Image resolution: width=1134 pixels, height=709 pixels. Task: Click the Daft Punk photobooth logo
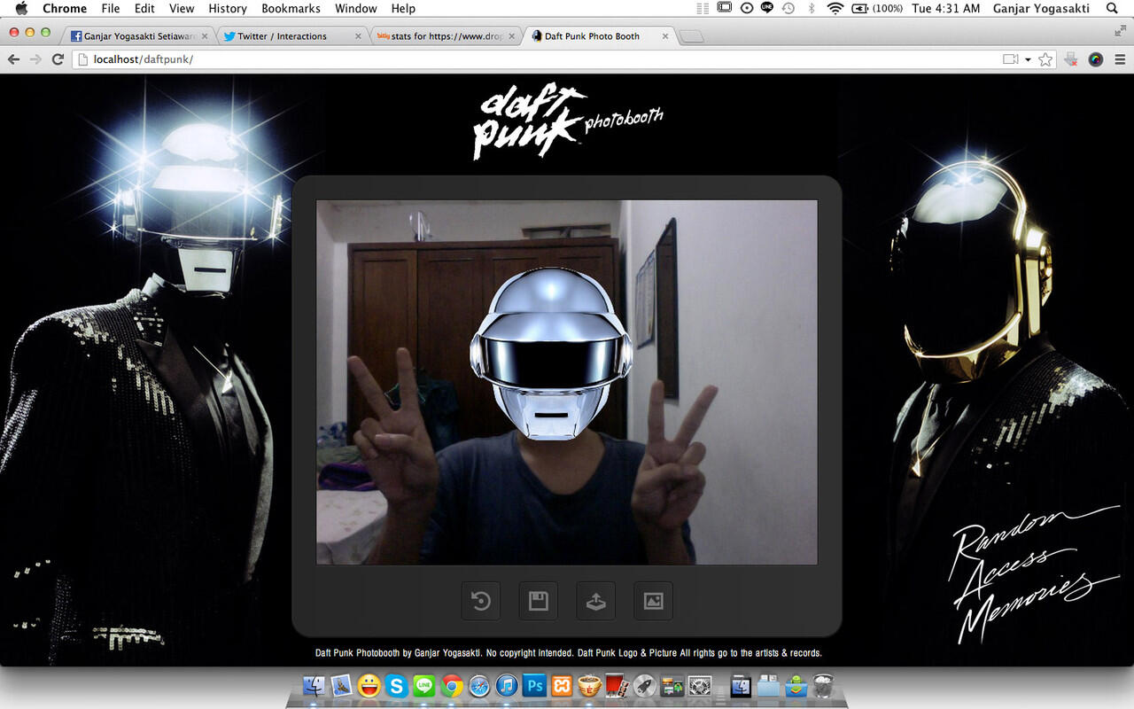click(568, 121)
